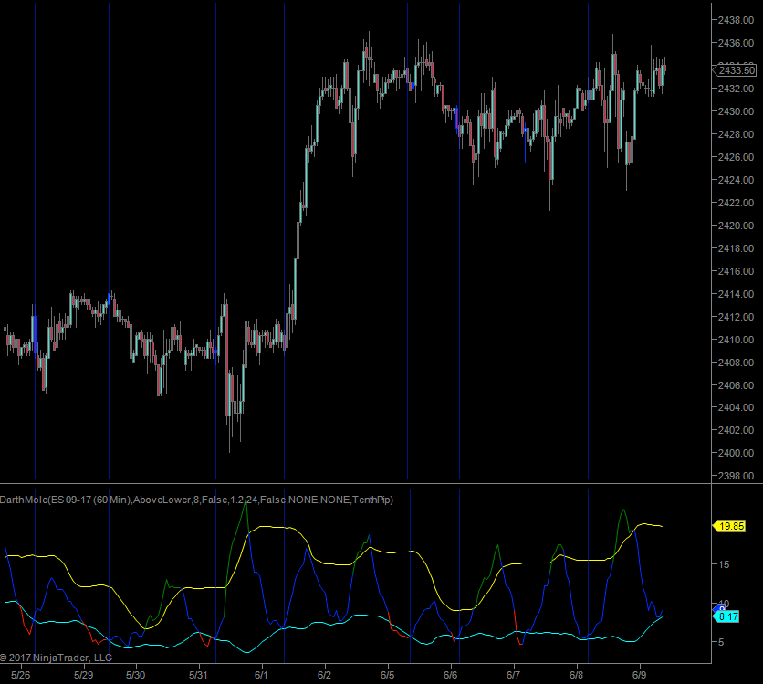Click the 5 level on indicator axis
The height and width of the screenshot is (684, 763).
pyautogui.click(x=722, y=642)
